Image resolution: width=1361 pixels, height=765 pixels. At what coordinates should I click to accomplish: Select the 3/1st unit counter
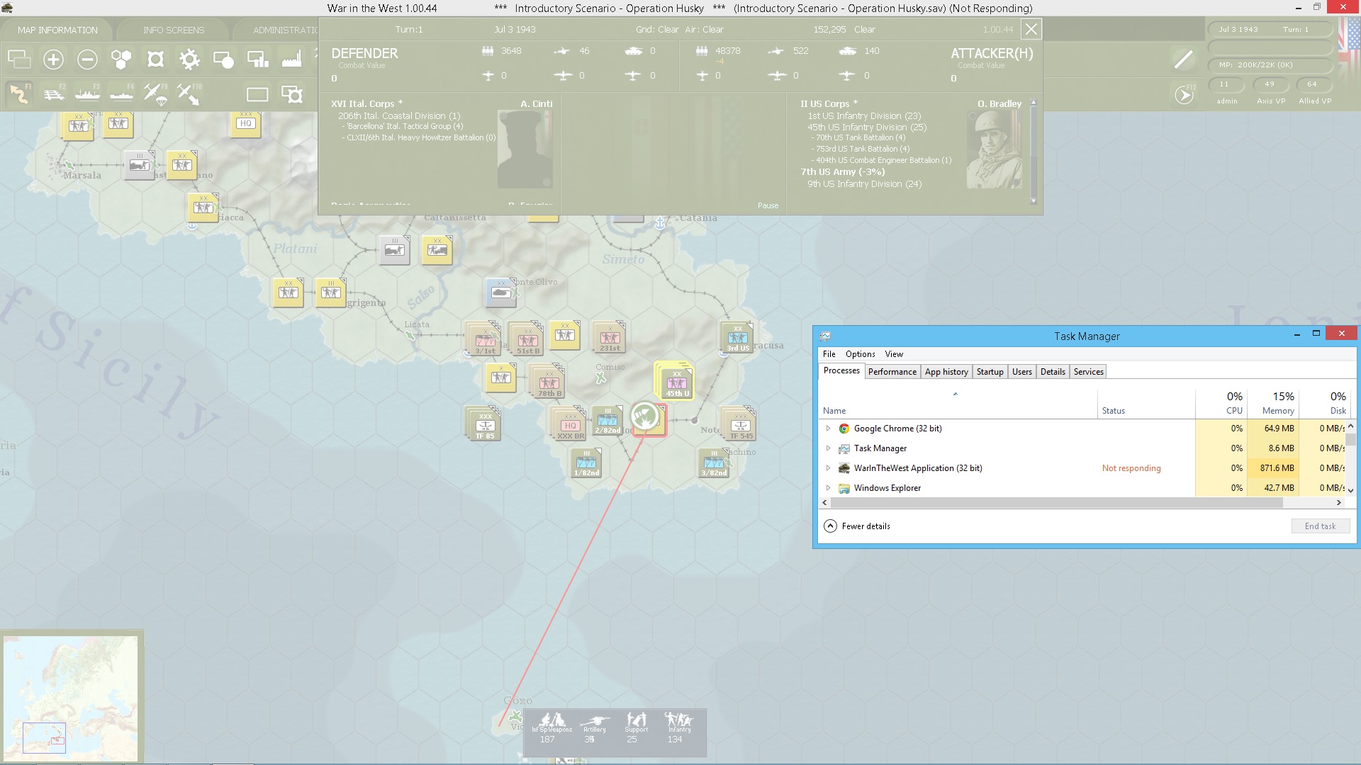(x=485, y=339)
